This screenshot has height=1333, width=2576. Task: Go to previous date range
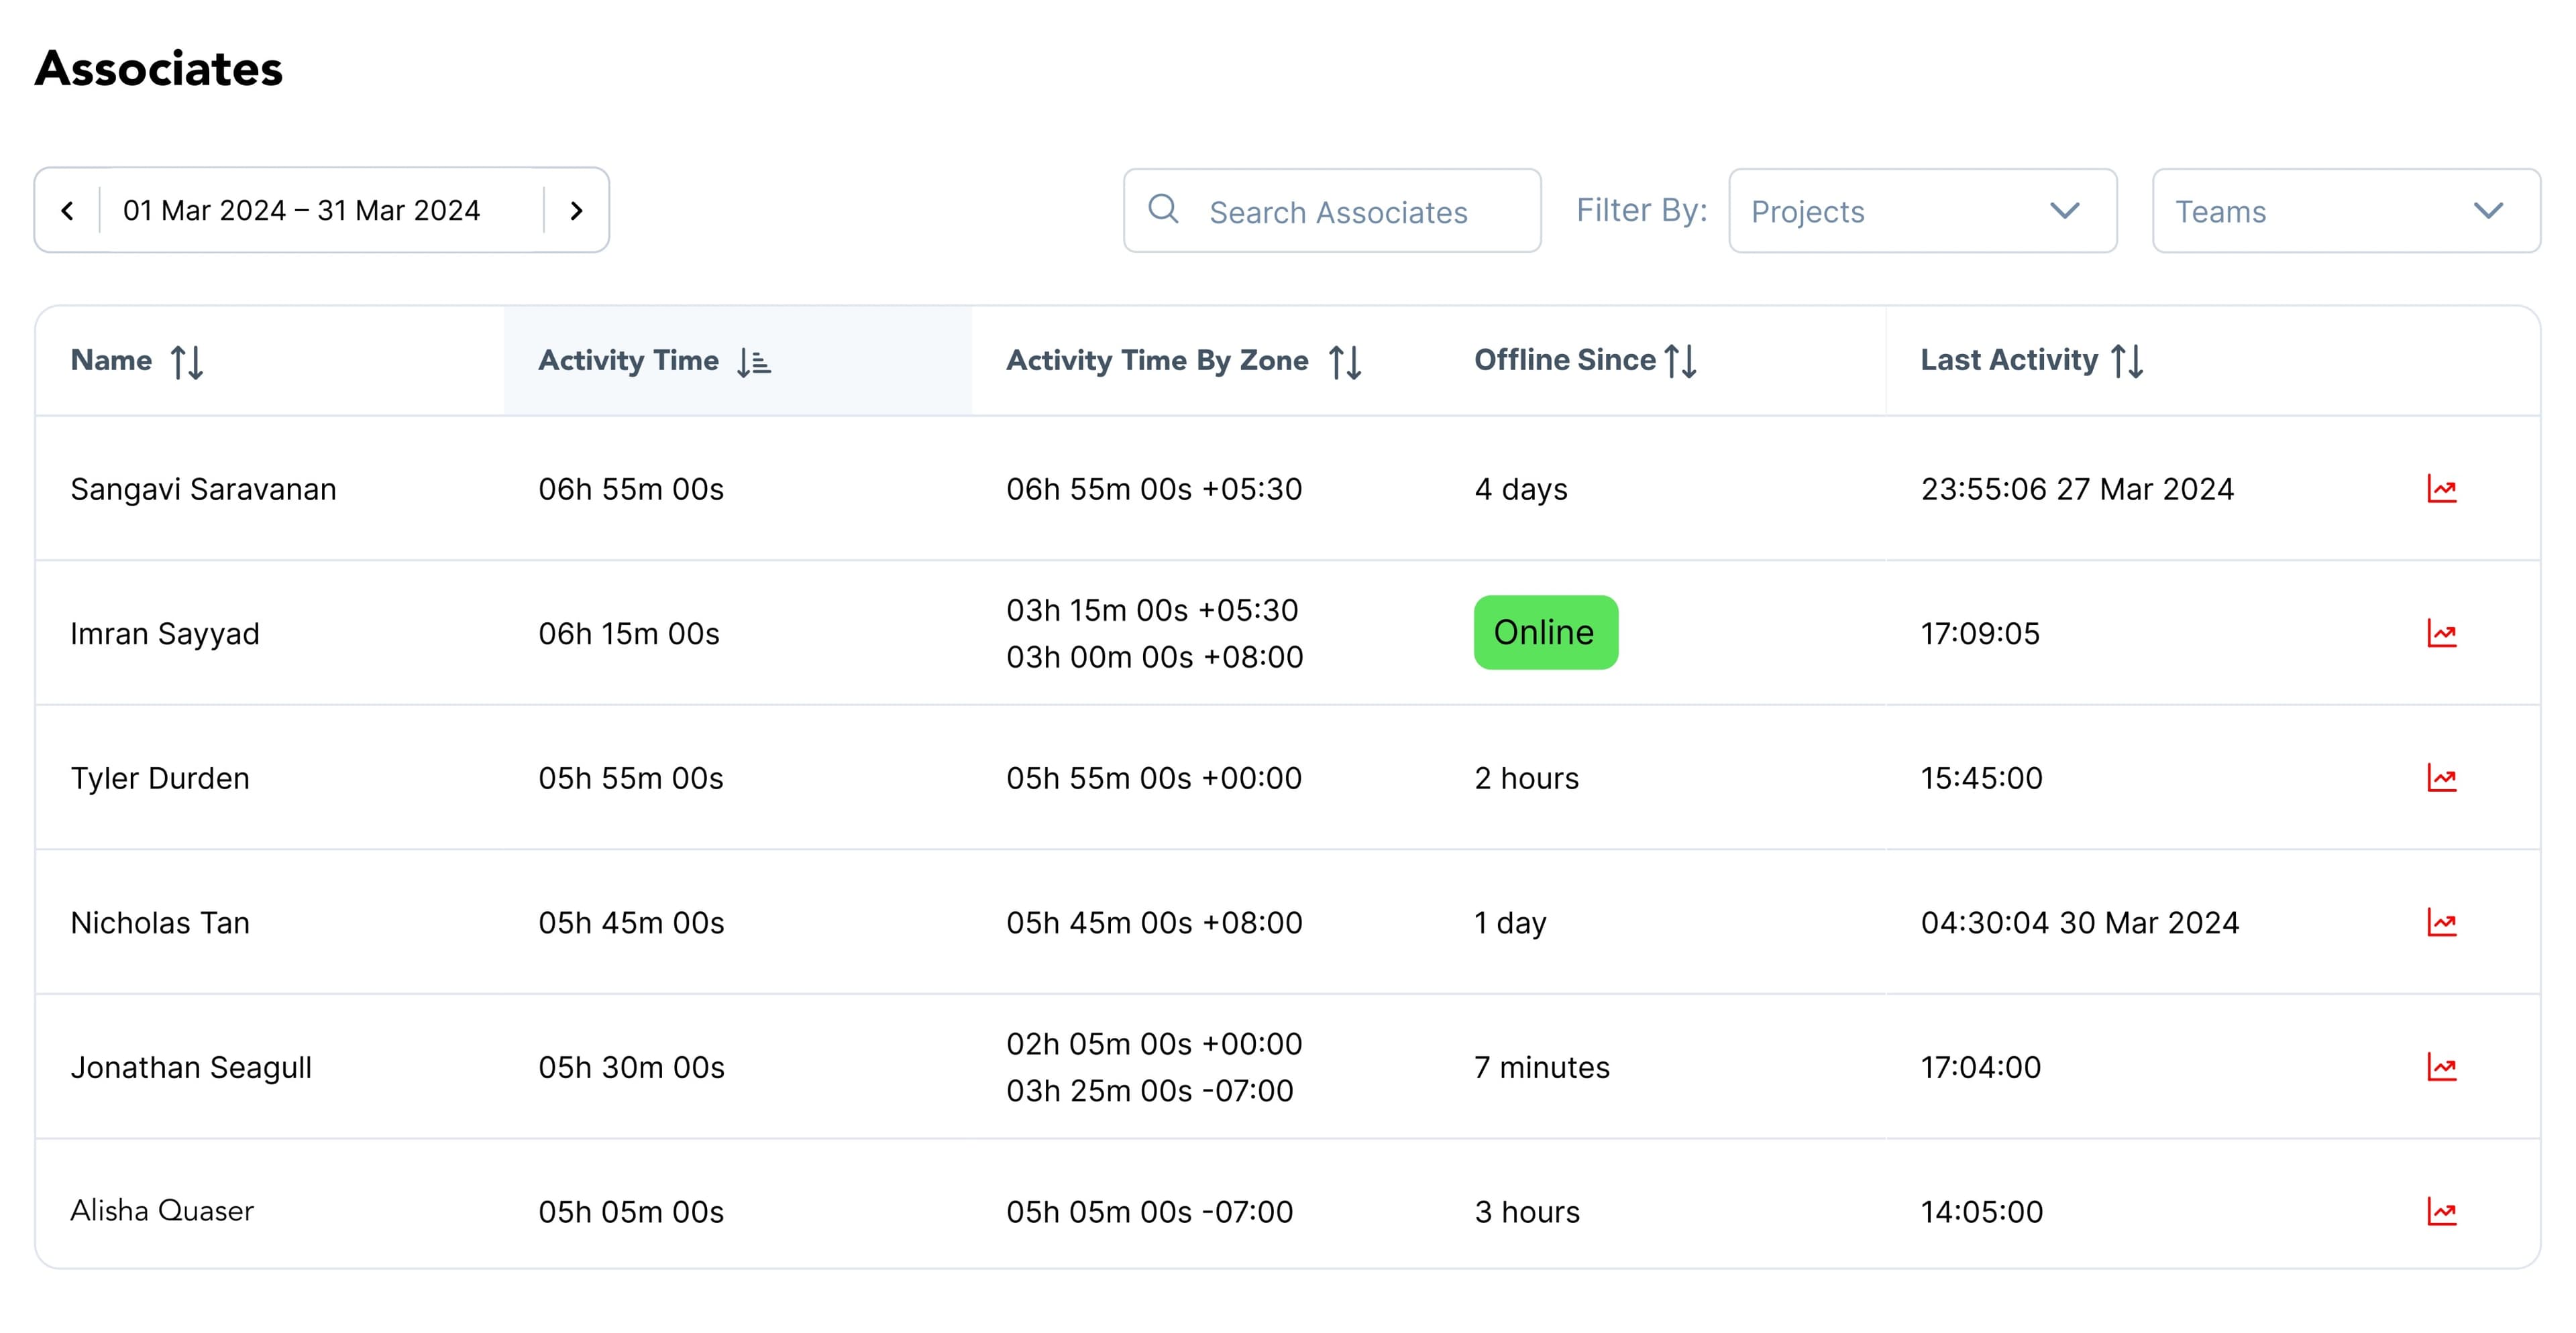tap(67, 211)
